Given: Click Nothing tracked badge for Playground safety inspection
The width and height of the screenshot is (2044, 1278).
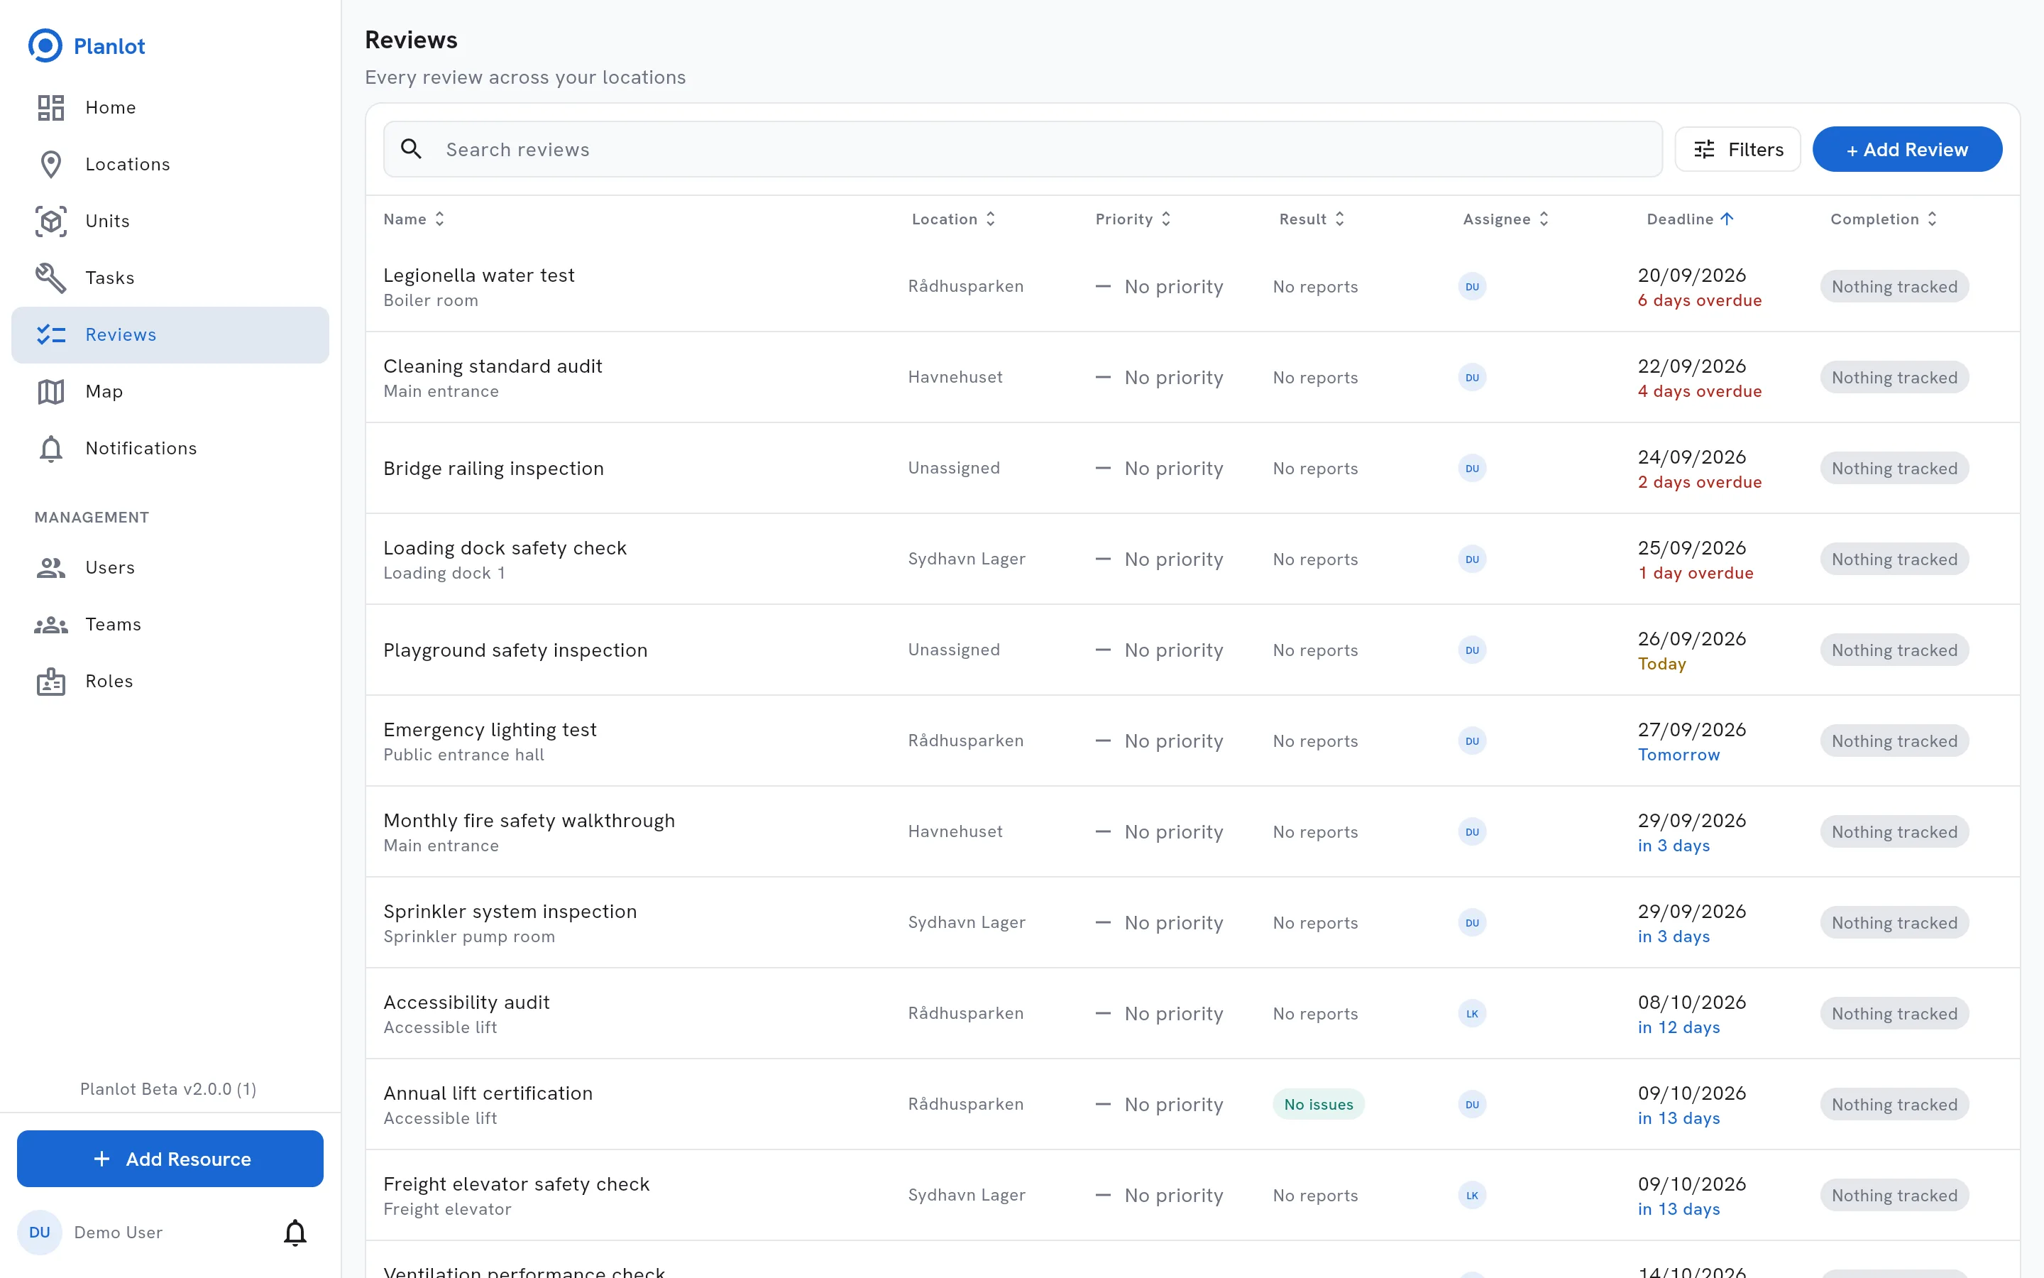Looking at the screenshot, I should click(1894, 650).
